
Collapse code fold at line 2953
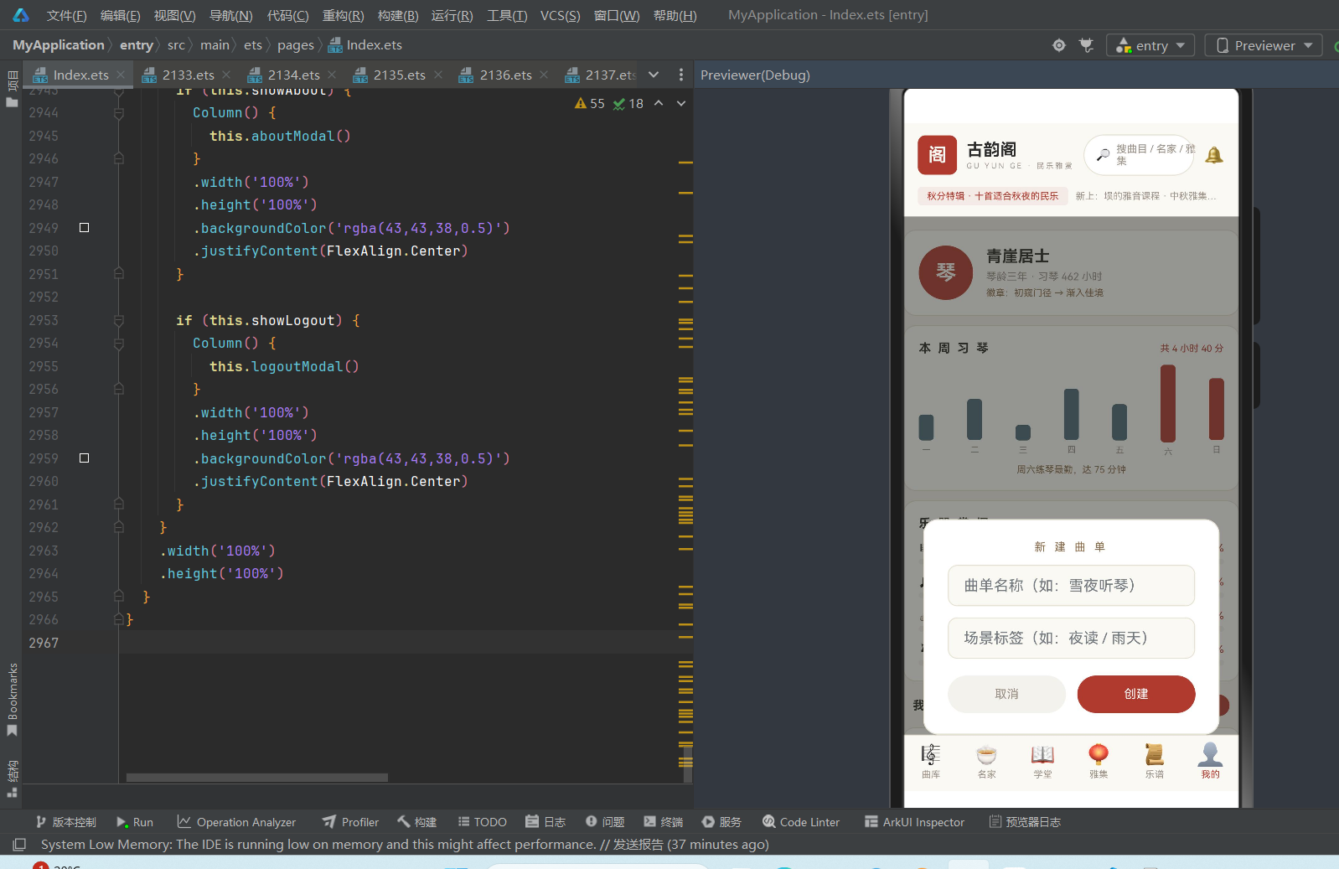click(x=119, y=320)
